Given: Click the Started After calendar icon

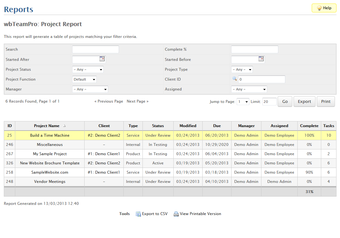Looking at the screenshot, I should [102, 59].
